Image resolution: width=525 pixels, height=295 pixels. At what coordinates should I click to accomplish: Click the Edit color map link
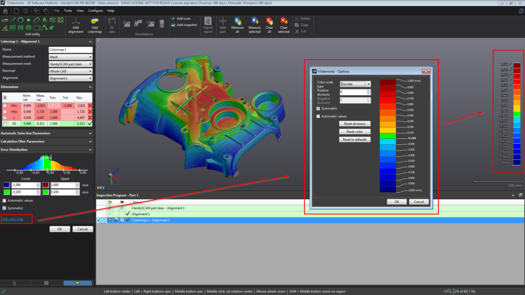pos(13,219)
